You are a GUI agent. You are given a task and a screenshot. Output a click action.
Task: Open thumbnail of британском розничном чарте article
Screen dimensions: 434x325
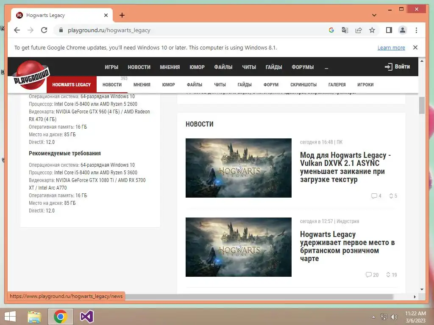pyautogui.click(x=238, y=247)
